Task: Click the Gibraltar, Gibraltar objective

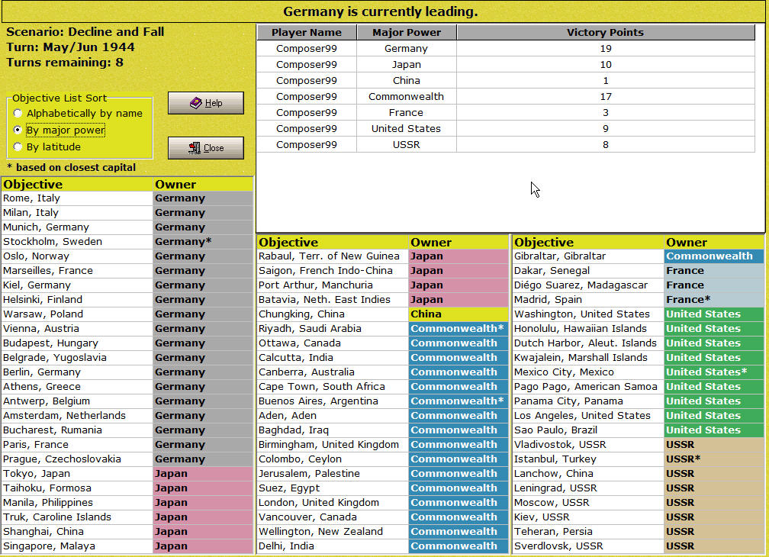Action: [588, 256]
